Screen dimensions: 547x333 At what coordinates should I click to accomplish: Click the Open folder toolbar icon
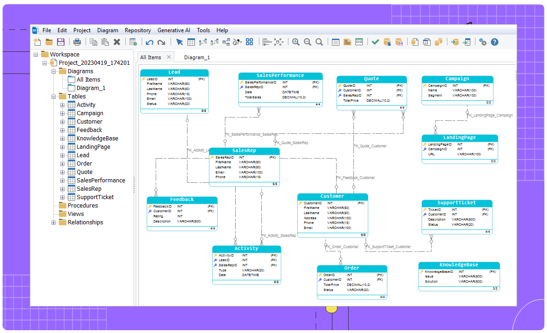(49, 42)
